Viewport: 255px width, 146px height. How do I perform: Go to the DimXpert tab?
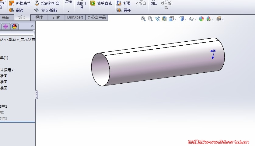75,17
